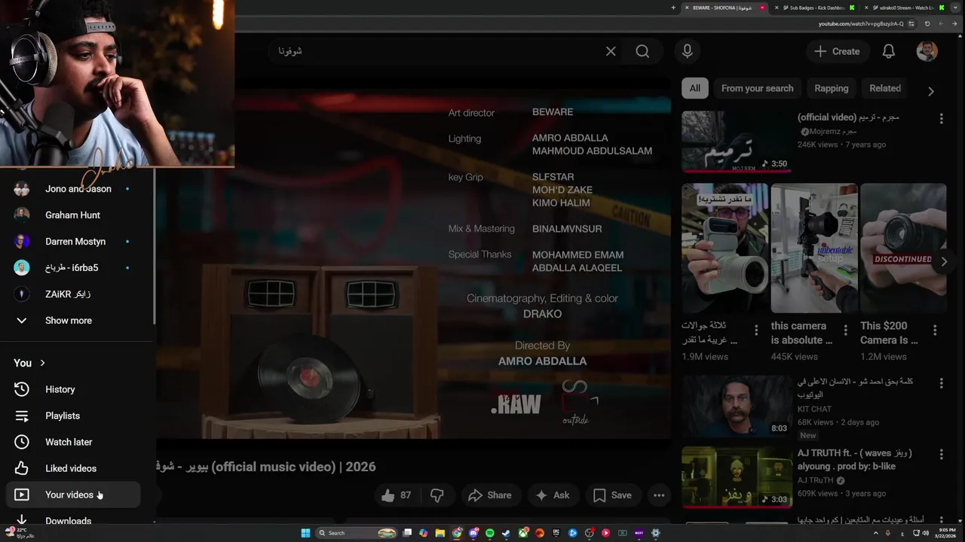Switch to Sub Badges - Kick Dashboard tab
The width and height of the screenshot is (965, 542).
[816, 8]
